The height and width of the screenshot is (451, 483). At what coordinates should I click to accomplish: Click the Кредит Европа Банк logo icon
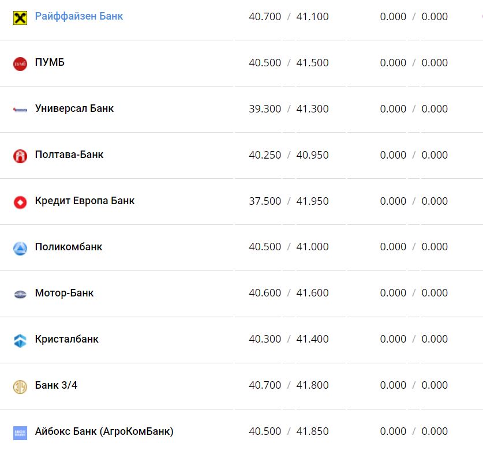tap(20, 202)
